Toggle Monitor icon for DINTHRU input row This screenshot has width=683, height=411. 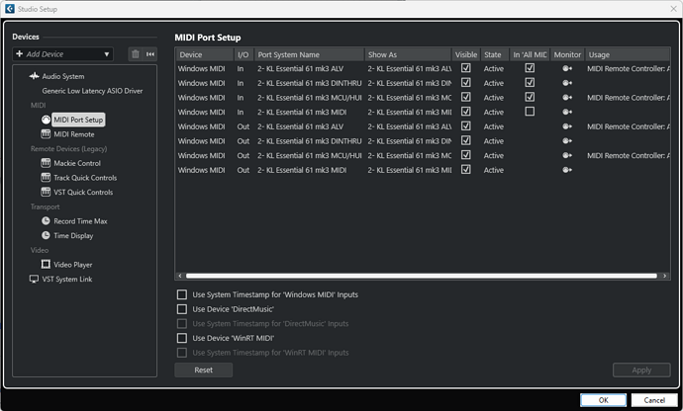tap(567, 83)
